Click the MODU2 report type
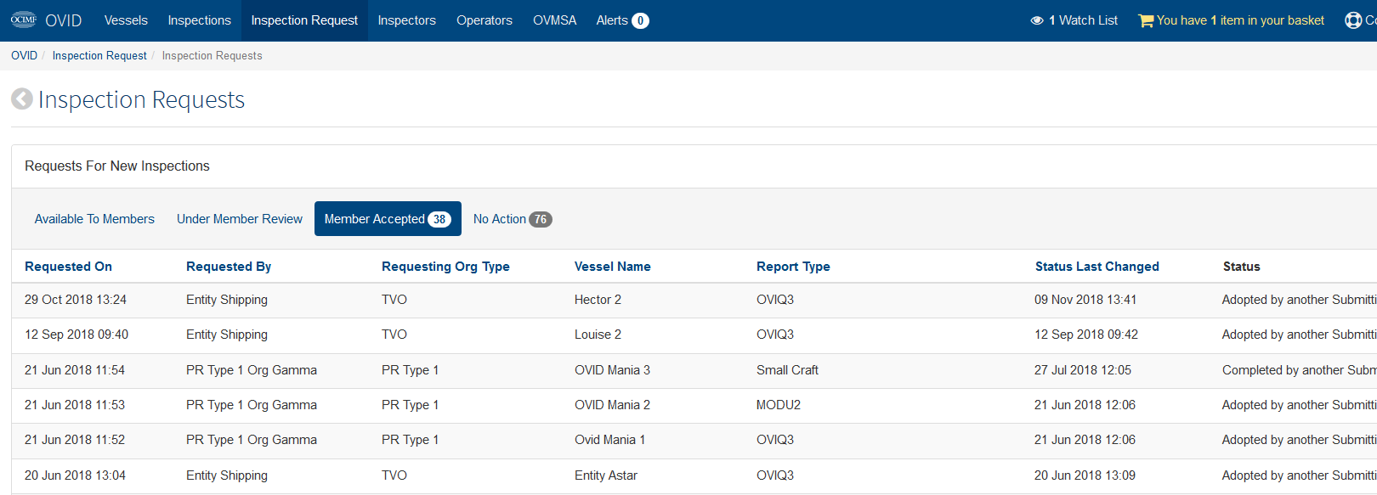Viewport: 1377px width, 495px height. (x=779, y=405)
